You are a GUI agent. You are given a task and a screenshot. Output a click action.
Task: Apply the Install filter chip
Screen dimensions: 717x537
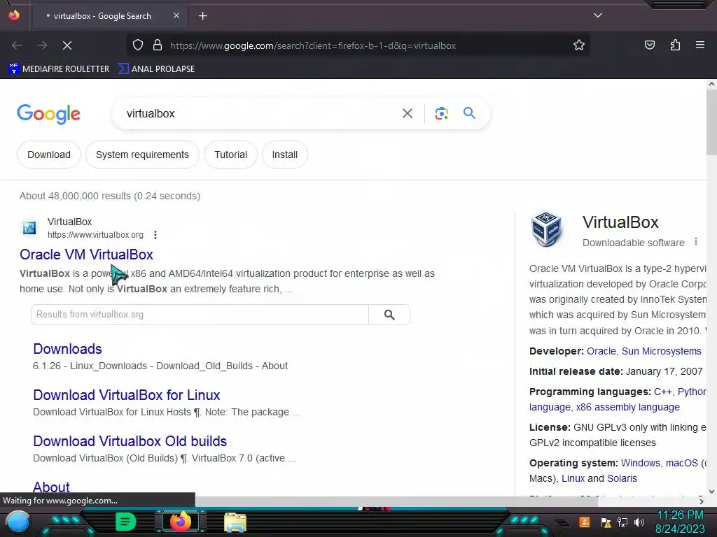(284, 155)
